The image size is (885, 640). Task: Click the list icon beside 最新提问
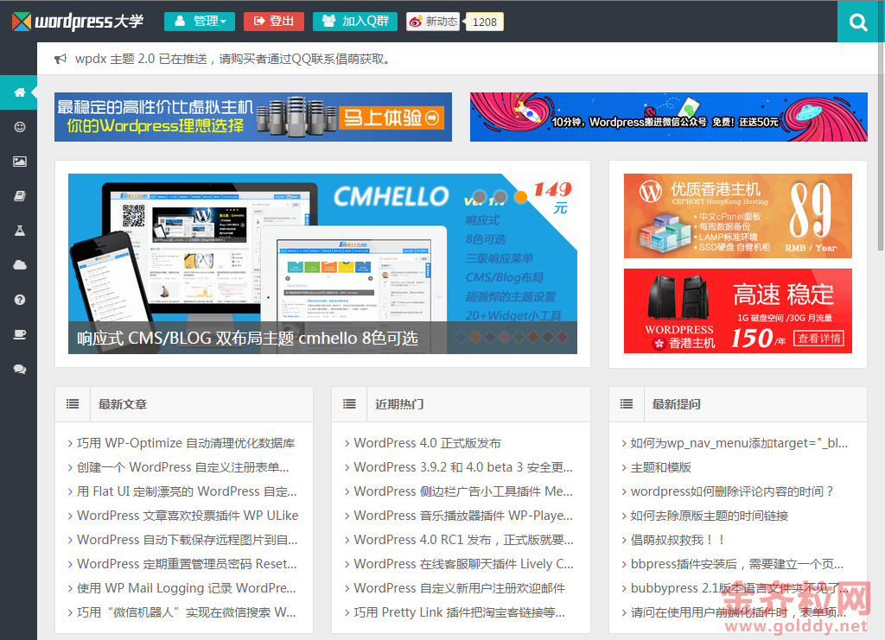click(627, 403)
